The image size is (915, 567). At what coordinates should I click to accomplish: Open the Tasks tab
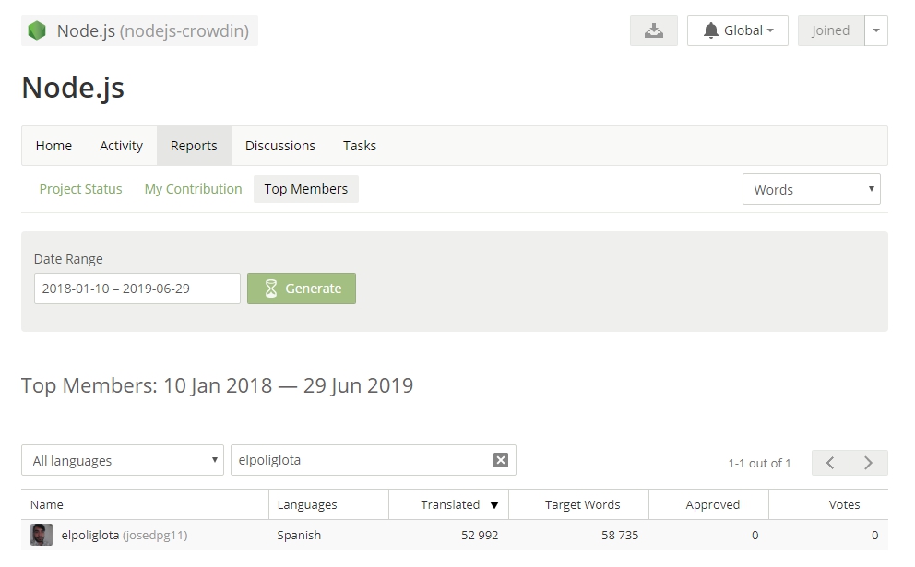pyautogui.click(x=359, y=146)
